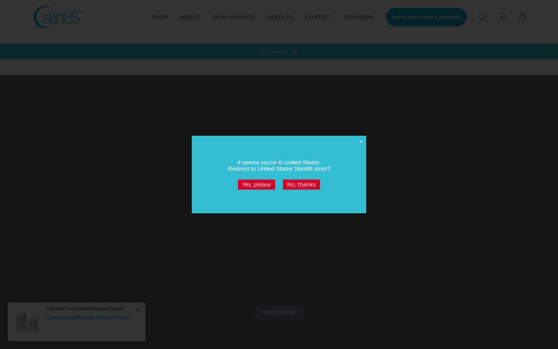
Task: Open the account profile icon
Action: [x=503, y=17]
